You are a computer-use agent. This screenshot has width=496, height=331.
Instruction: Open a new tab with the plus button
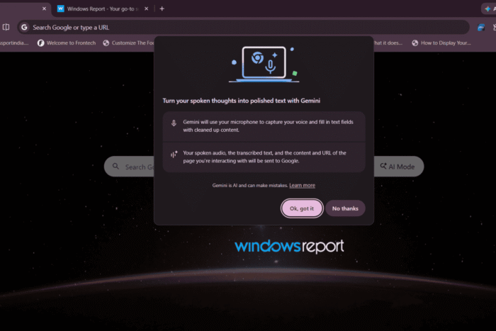coord(162,9)
